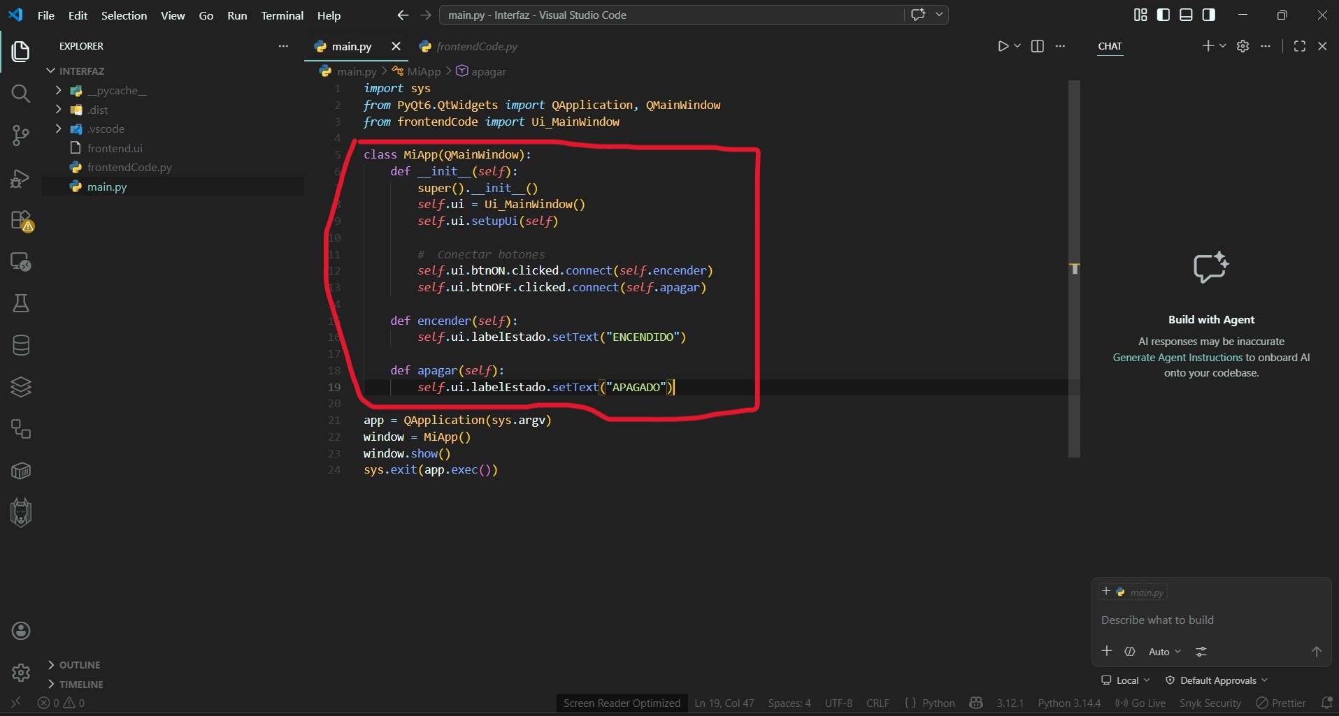
Task: Open Customize Layout icon in title bar
Action: tap(1140, 15)
